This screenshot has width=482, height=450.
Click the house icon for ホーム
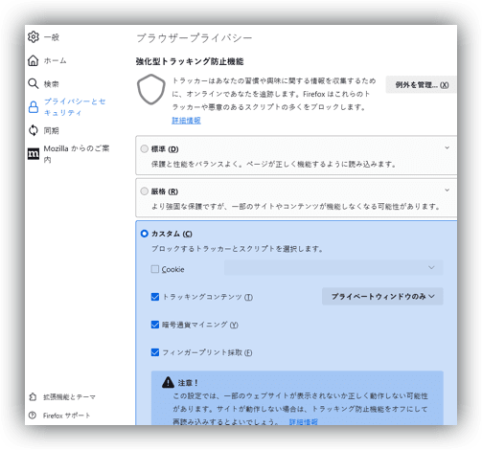tap(34, 60)
